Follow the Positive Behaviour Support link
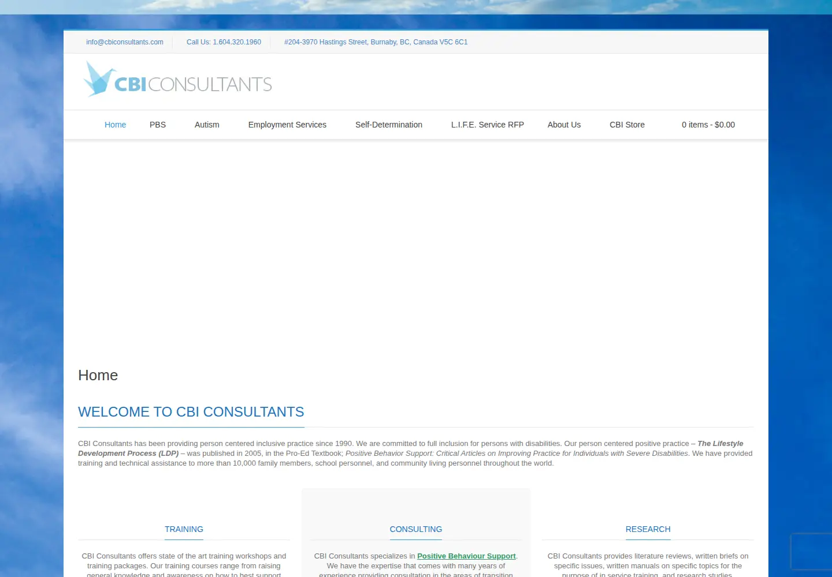 [466, 556]
